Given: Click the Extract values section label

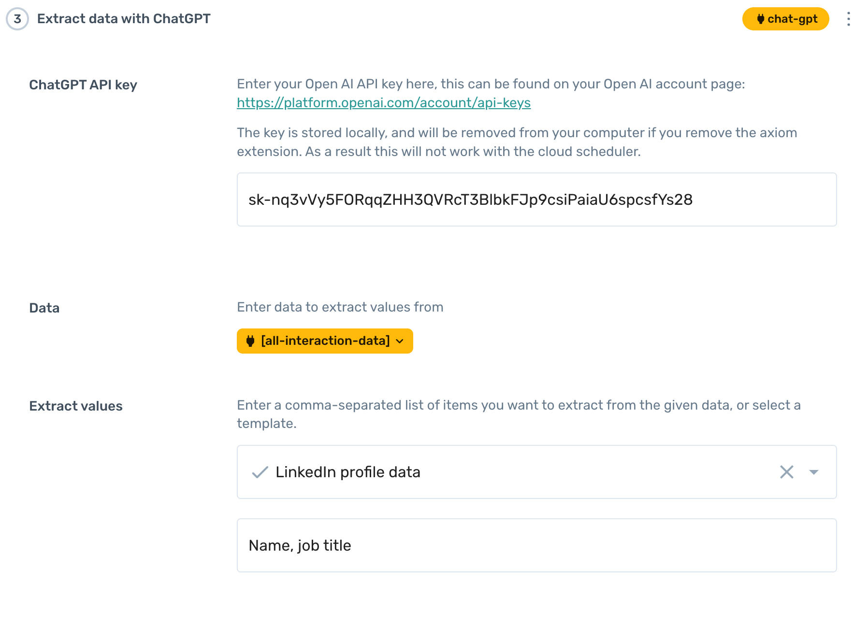Looking at the screenshot, I should point(76,406).
